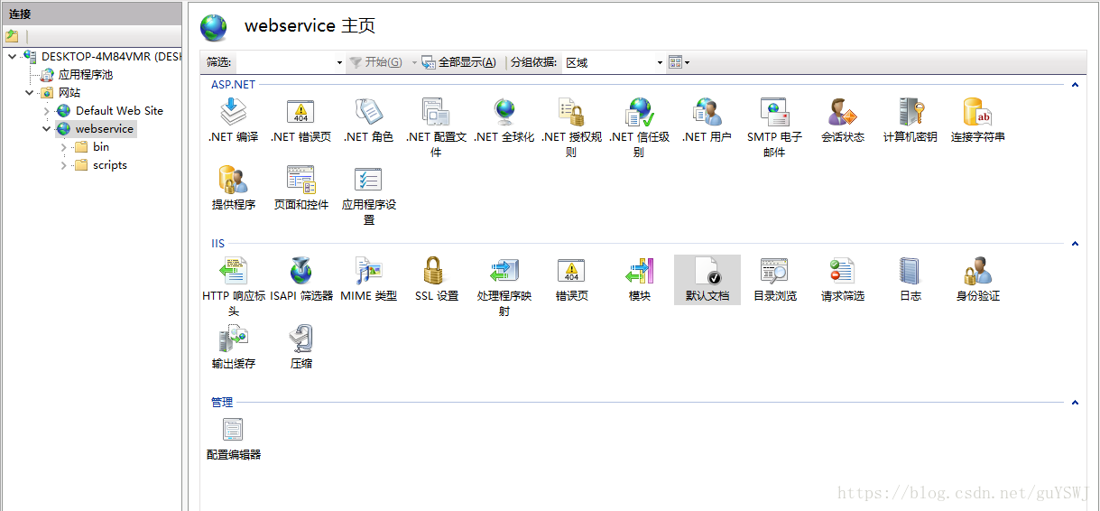The image size is (1100, 511).
Task: Collapse the 管理 group section
Action: pos(1075,403)
